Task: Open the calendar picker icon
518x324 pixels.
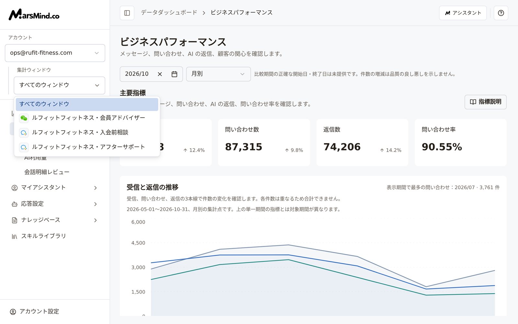Action: [174, 74]
